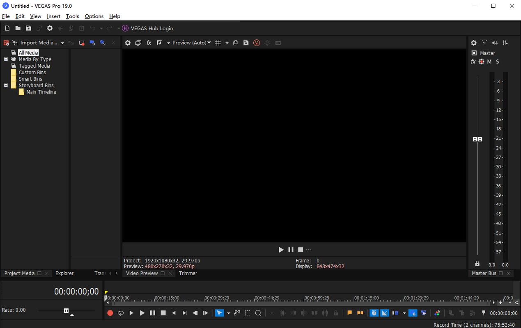Open the Import Media dropdown arrow

(x=62, y=43)
